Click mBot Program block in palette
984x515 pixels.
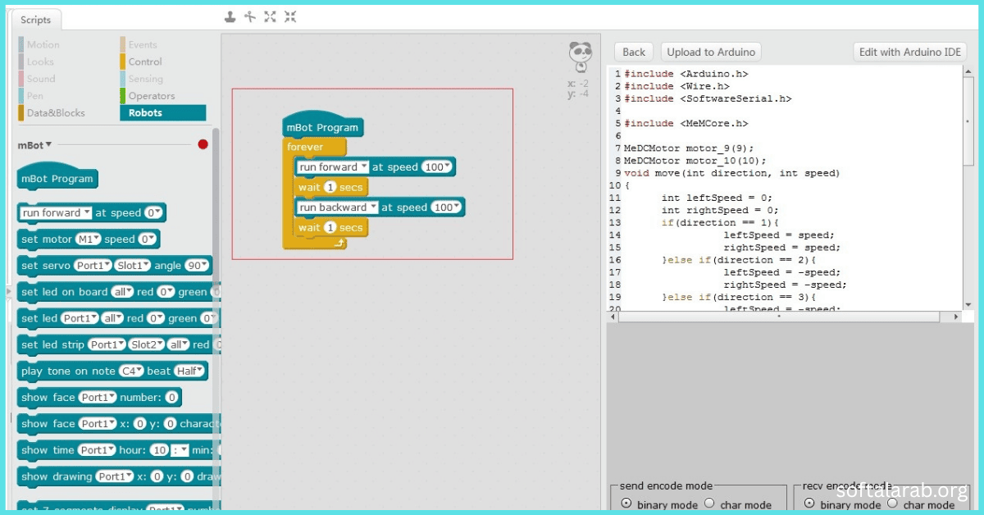point(57,178)
